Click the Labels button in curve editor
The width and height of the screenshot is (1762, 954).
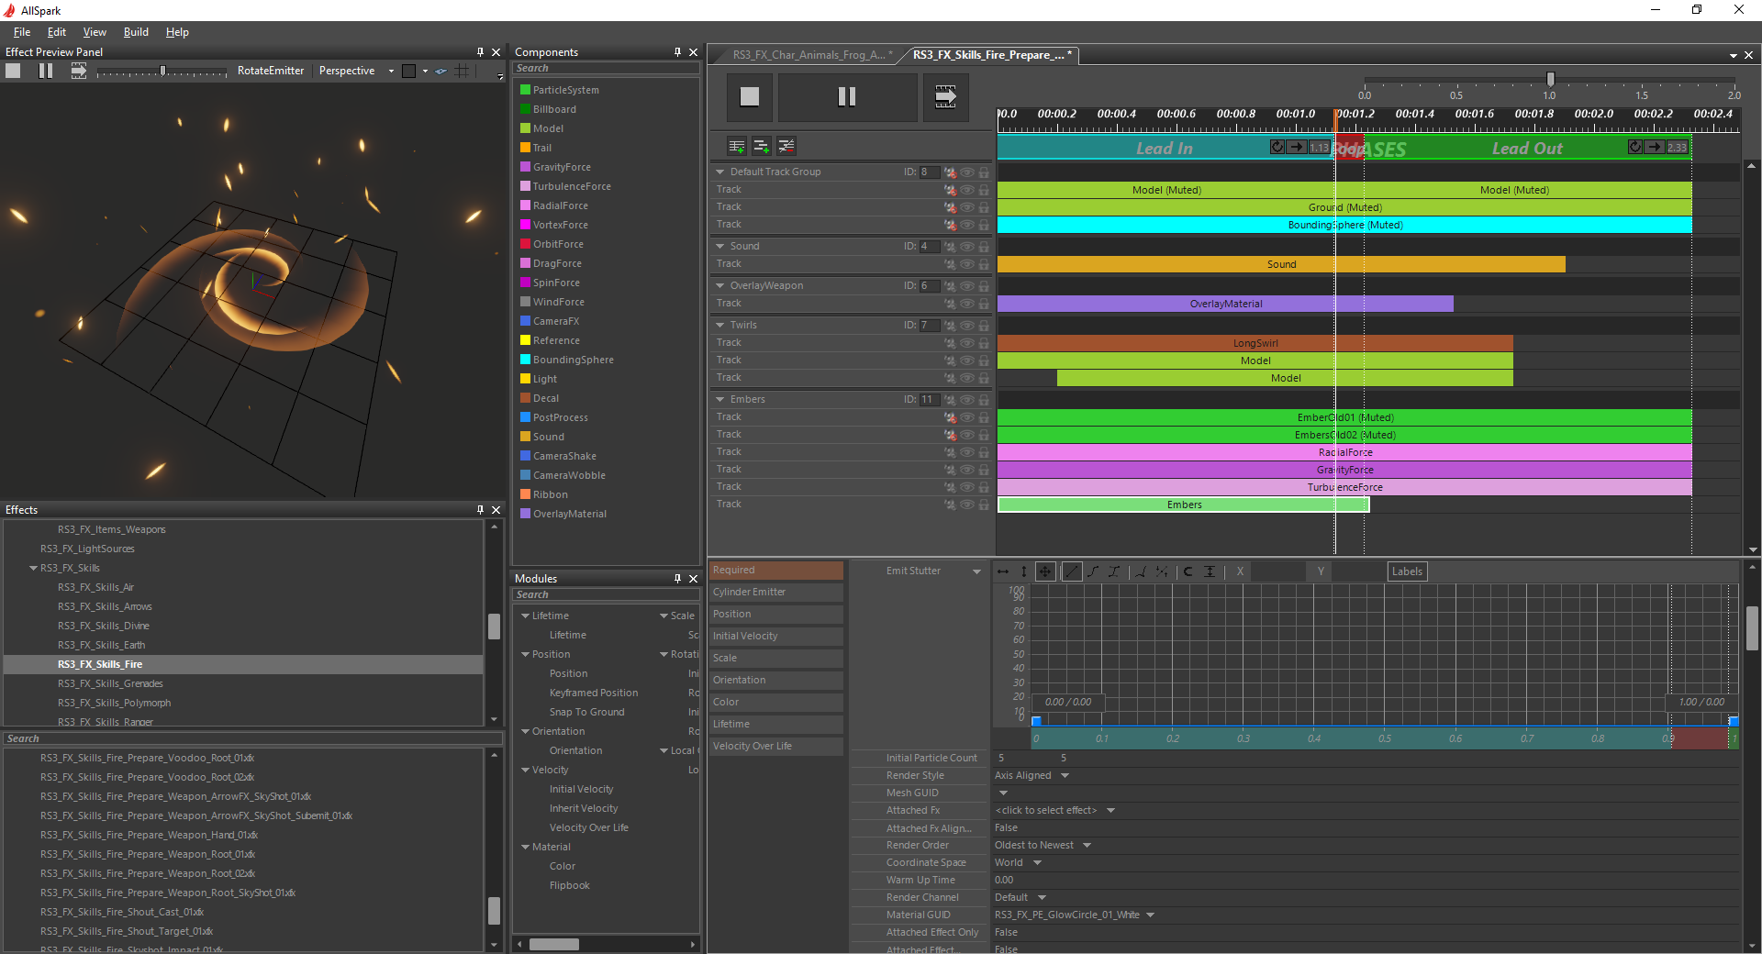tap(1407, 571)
